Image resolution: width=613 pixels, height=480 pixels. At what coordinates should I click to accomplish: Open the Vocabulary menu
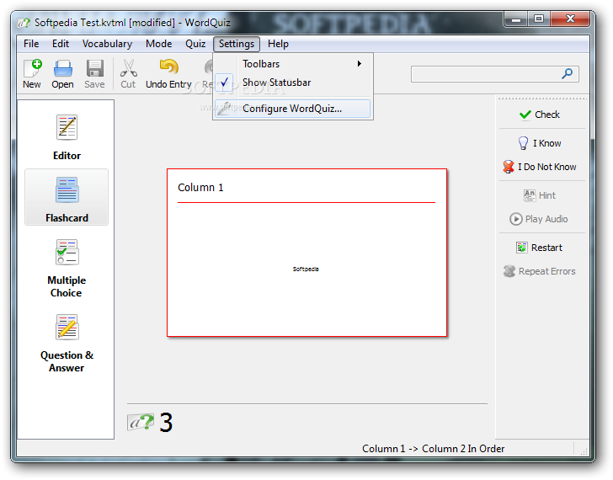(x=107, y=44)
